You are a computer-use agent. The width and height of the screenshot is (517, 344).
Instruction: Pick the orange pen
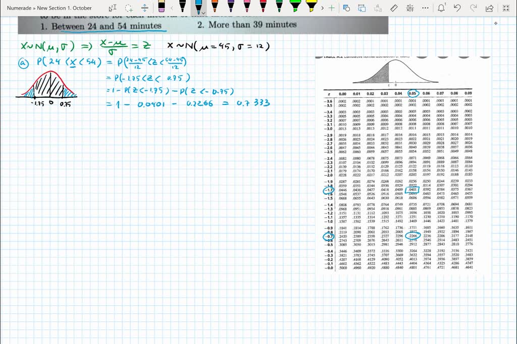tap(214, 7)
